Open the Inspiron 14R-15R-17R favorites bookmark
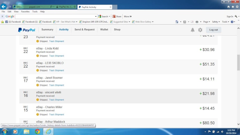The height and width of the screenshot is (135, 240). 94,22
